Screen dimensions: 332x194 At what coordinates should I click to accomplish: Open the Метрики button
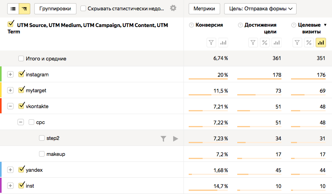pos(204,8)
